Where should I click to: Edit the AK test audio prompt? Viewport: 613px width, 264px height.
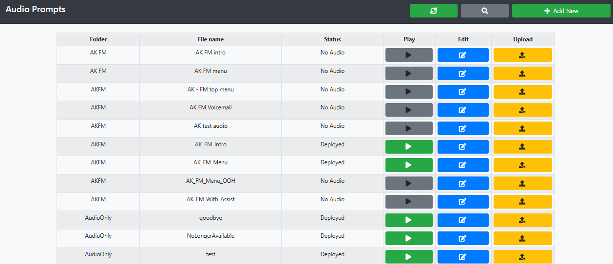click(x=463, y=128)
